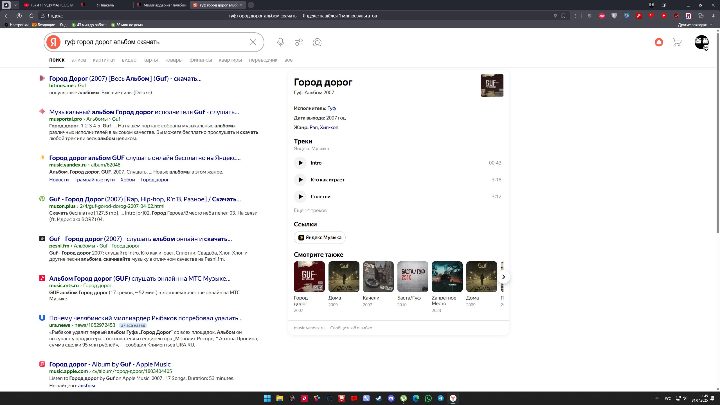Open Apple Music Город дорог result
The height and width of the screenshot is (405, 720).
(110, 364)
